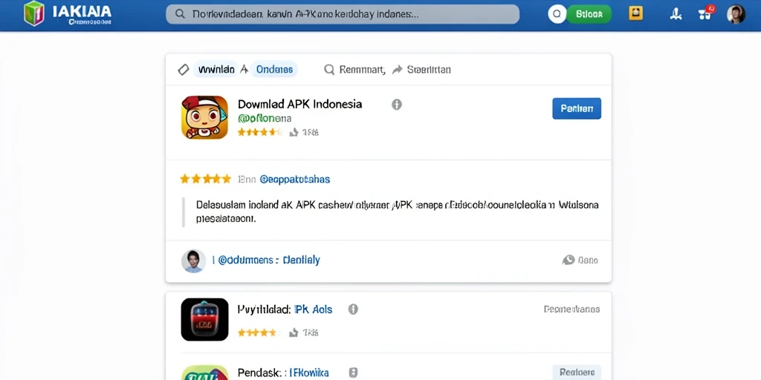Click the magnifier icon in search bar

click(x=180, y=15)
